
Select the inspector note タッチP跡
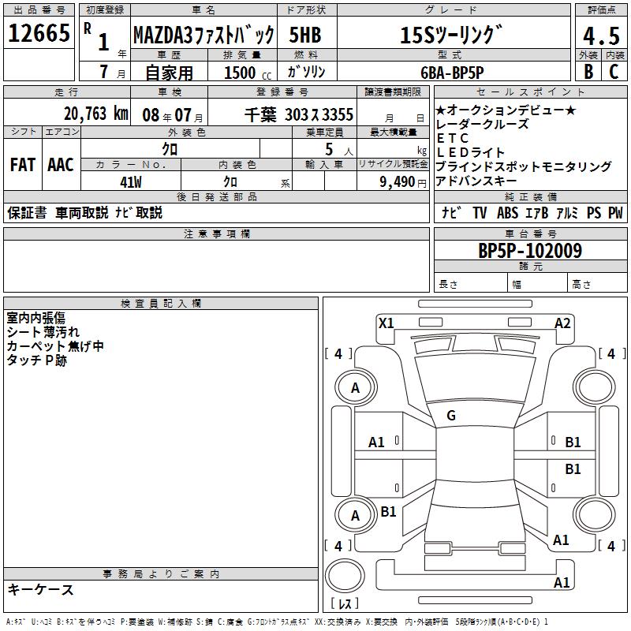(x=36, y=360)
